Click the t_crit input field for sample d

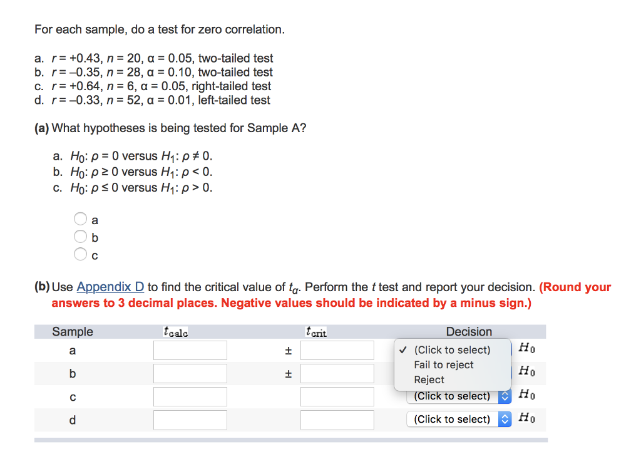pos(337,420)
